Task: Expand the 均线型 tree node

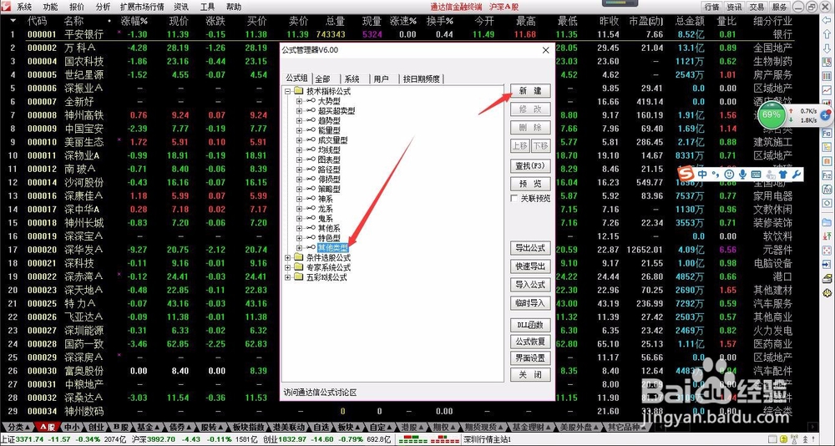Action: click(299, 150)
